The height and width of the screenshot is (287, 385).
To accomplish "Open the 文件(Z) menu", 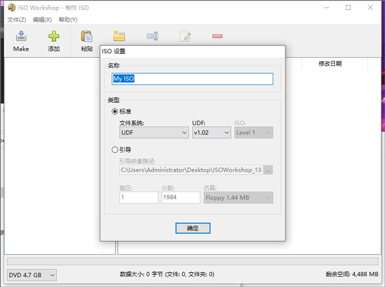I will (16, 20).
